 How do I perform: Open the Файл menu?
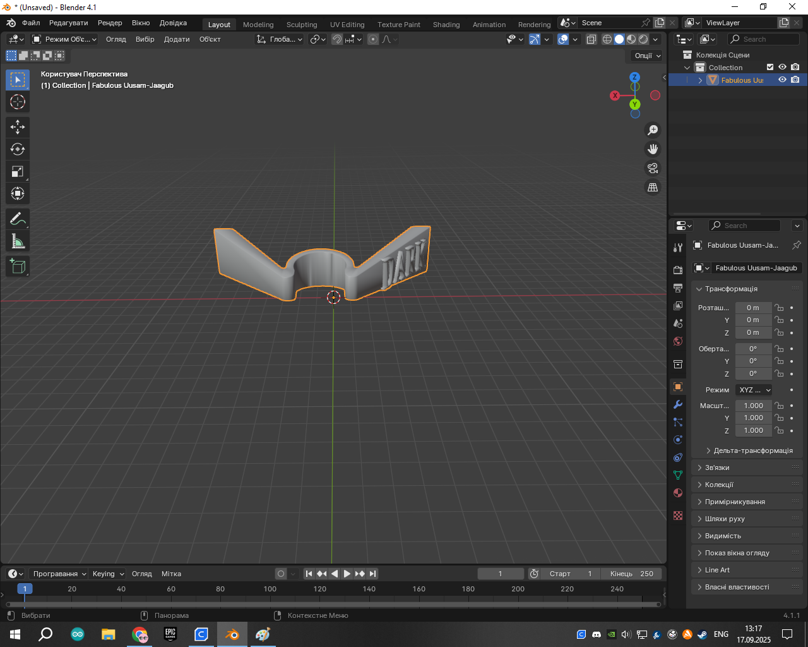[31, 23]
